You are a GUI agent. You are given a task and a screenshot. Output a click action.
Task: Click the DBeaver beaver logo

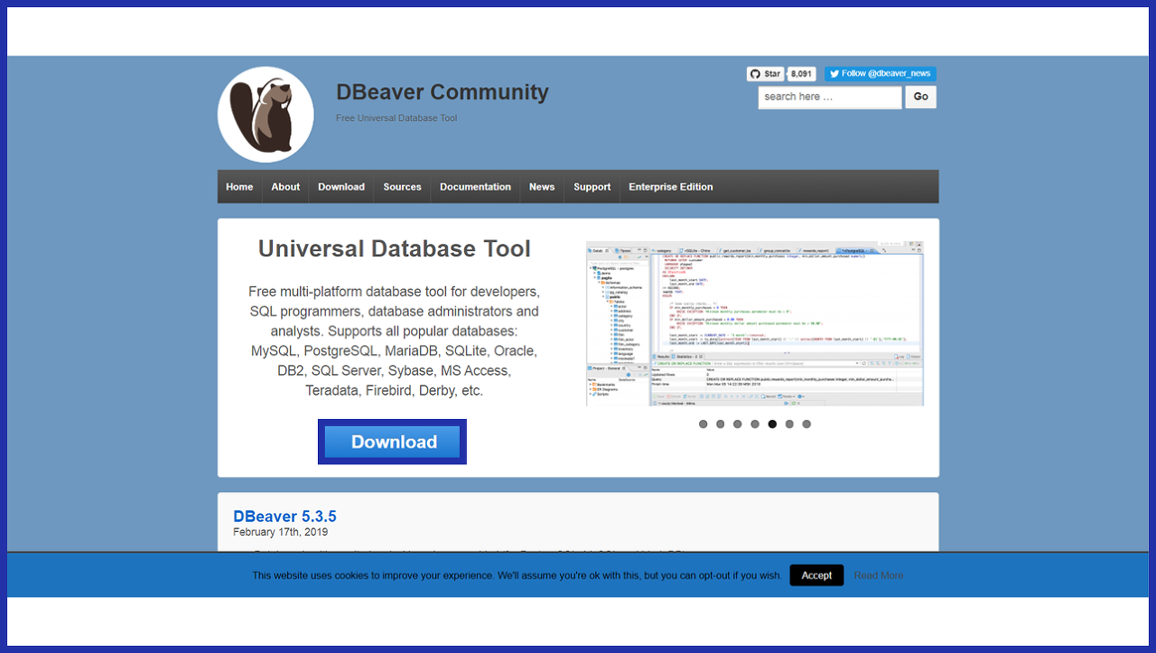click(x=266, y=115)
